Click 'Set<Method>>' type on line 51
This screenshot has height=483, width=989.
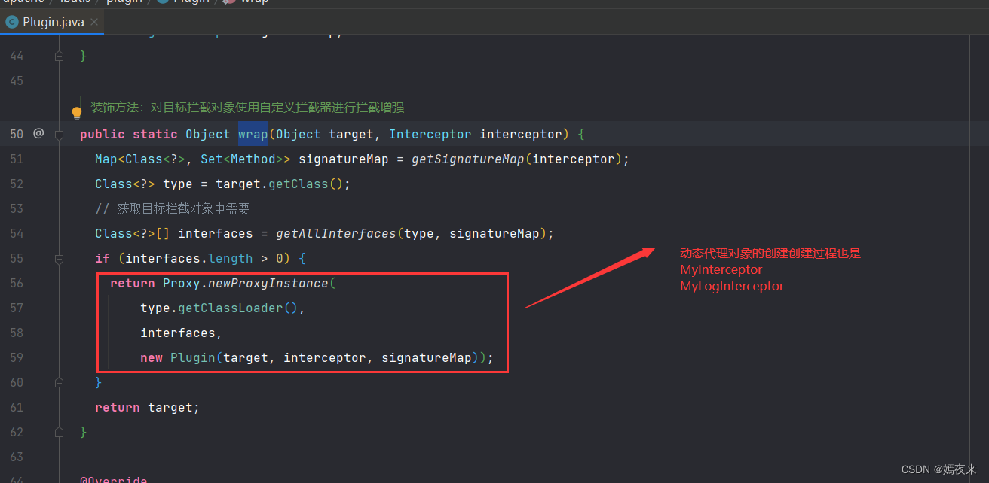[245, 159]
